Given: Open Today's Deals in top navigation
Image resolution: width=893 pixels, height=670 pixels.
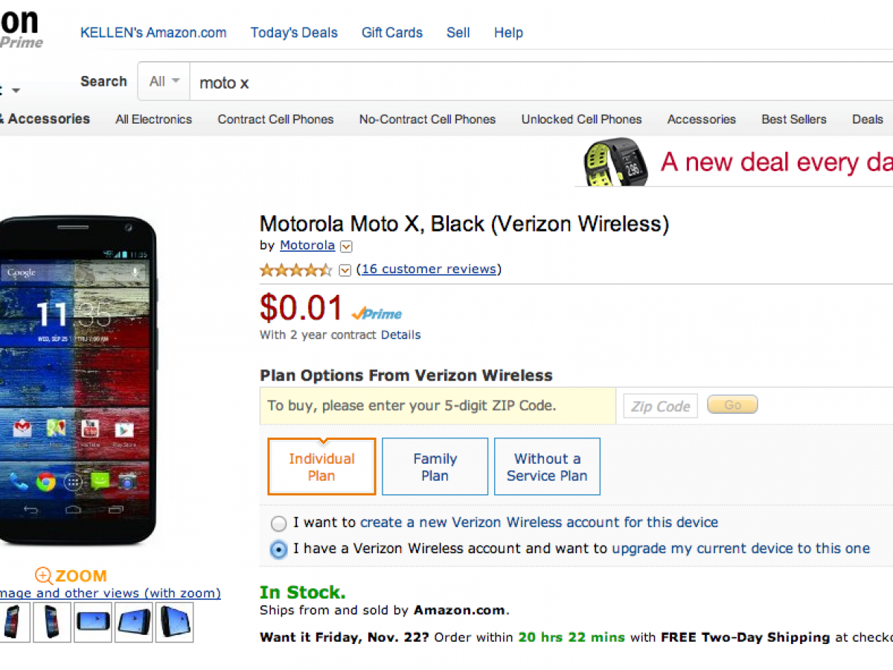Looking at the screenshot, I should 294,33.
